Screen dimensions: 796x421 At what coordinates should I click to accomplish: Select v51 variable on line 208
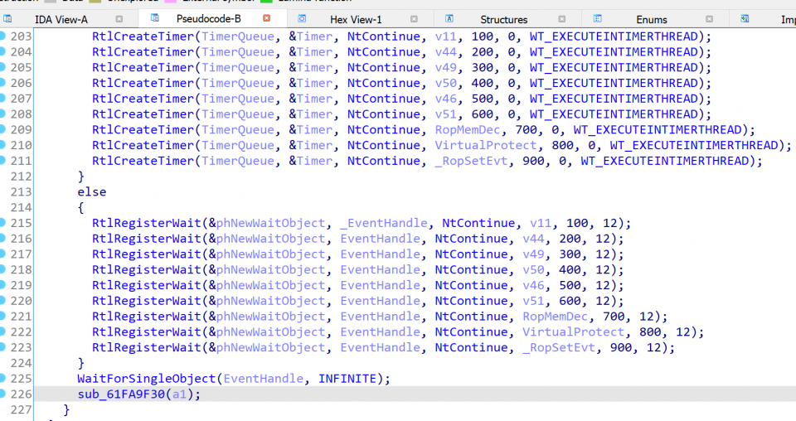click(x=446, y=114)
